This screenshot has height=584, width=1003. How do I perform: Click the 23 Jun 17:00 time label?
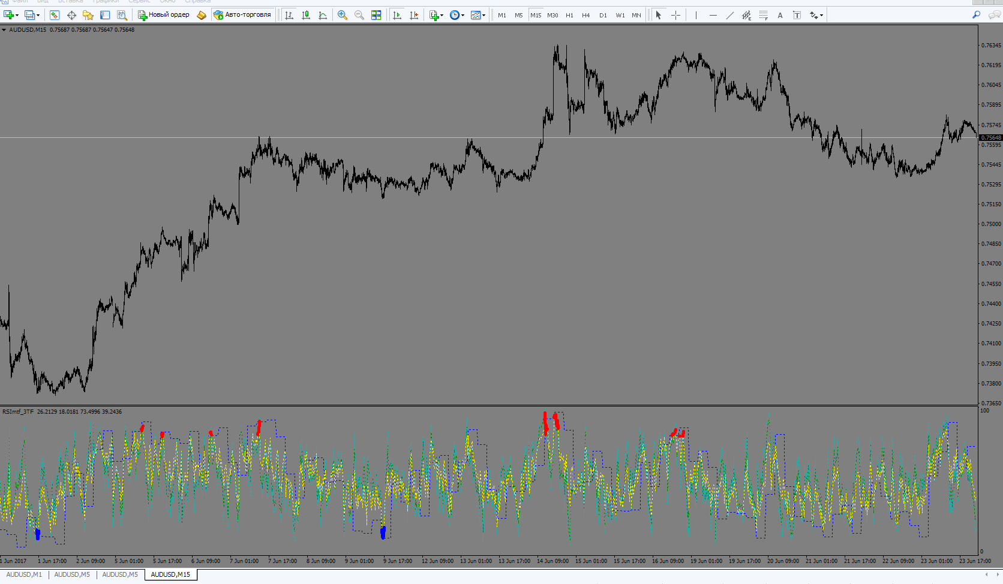(x=975, y=561)
